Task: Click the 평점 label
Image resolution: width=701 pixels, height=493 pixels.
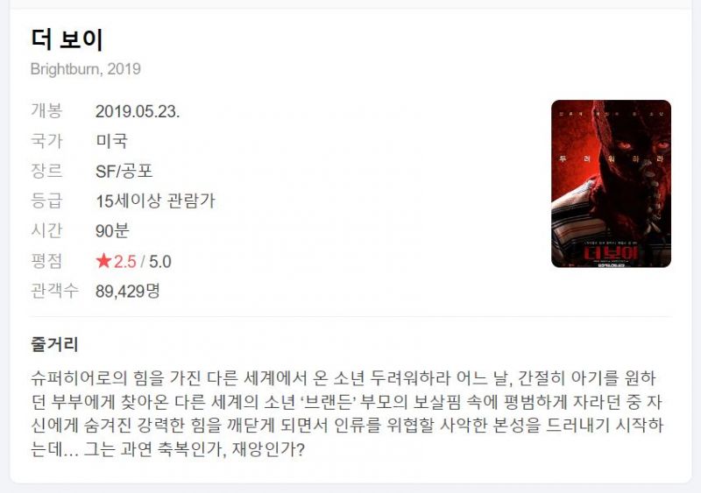Action: (x=46, y=261)
